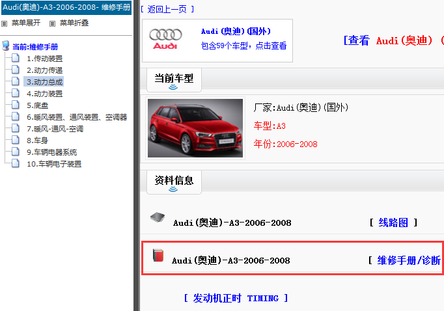
Task: Open the 维修手册/诊断 link
Action: pyautogui.click(x=409, y=260)
